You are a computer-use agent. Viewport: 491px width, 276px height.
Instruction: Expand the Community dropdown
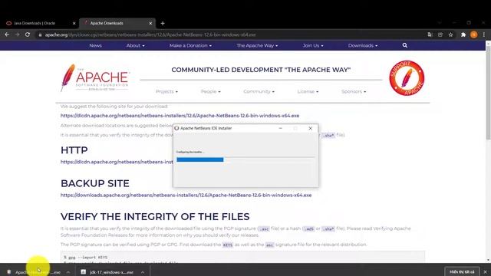(x=259, y=91)
